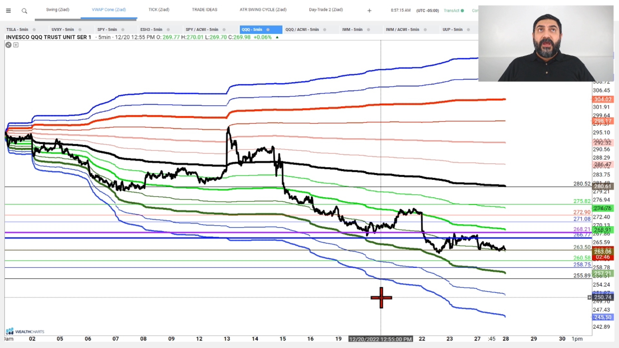Select the QQQ - 5min chart tab
Viewport: 619px width, 348px height.
pos(252,30)
